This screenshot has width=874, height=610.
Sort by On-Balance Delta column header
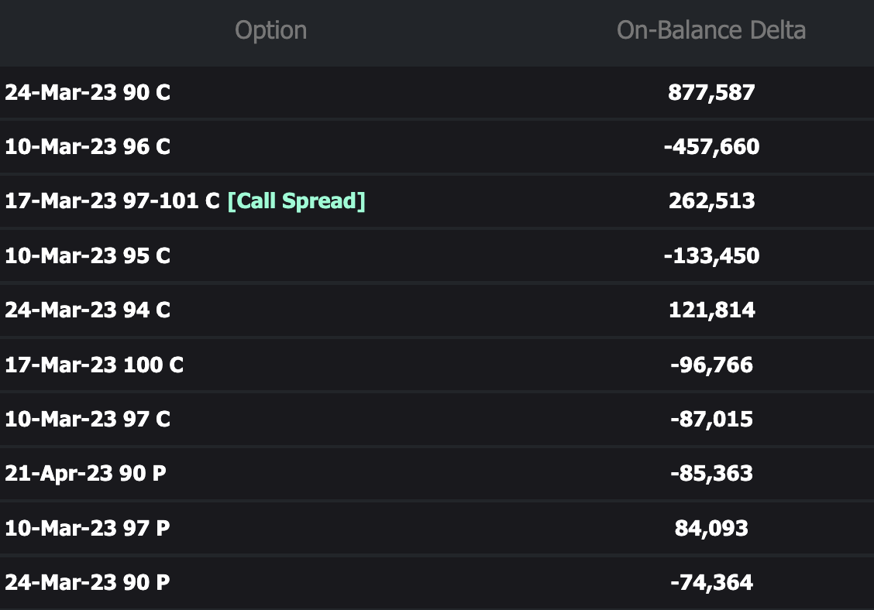711,30
